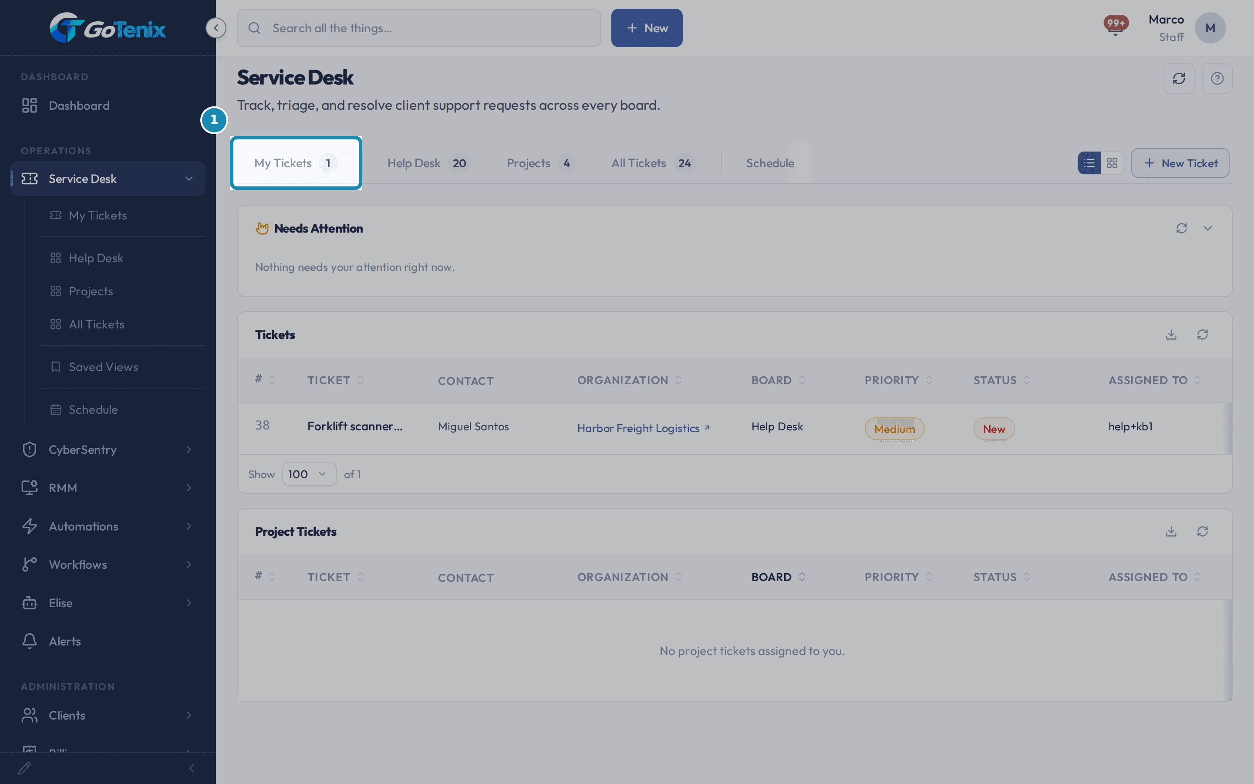Expand the Clients sidebar menu
This screenshot has height=784, width=1254.
tap(189, 716)
